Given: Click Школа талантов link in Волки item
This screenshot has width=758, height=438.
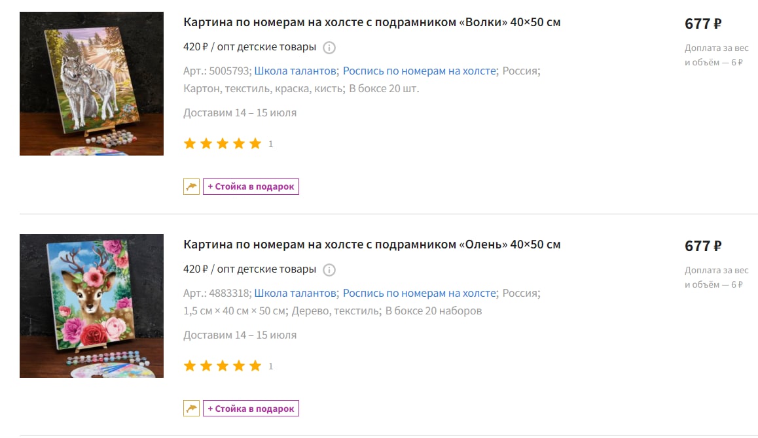Looking at the screenshot, I should (x=295, y=71).
